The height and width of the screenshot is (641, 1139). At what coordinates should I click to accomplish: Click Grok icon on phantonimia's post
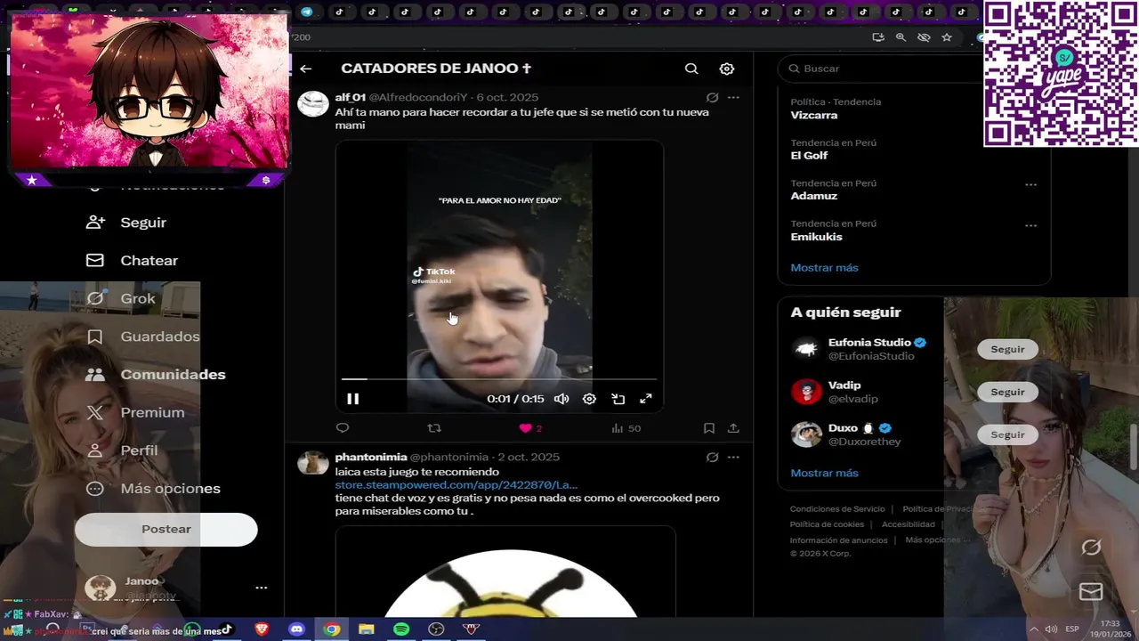tap(712, 457)
